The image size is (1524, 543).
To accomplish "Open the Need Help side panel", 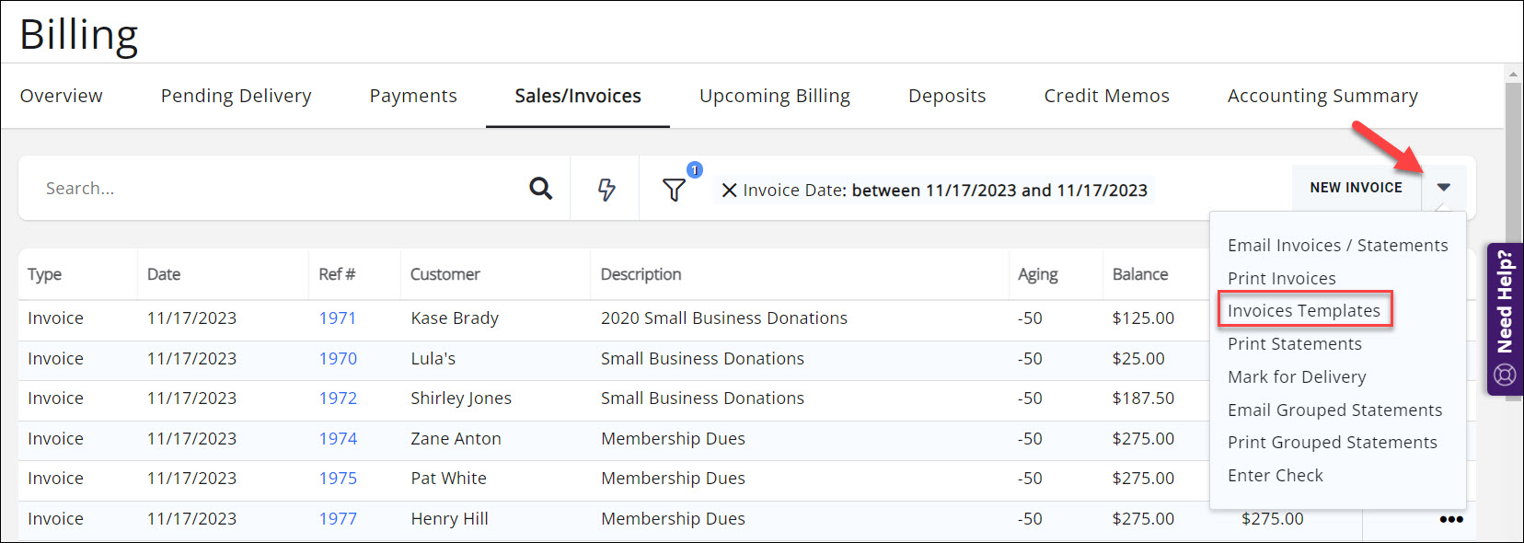I will (1505, 318).
